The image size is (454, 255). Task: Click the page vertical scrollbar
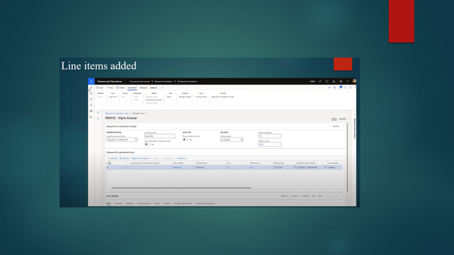pos(347,158)
